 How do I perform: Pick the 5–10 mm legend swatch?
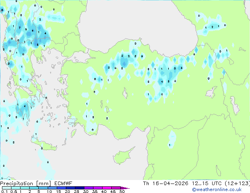pos(43,188)
